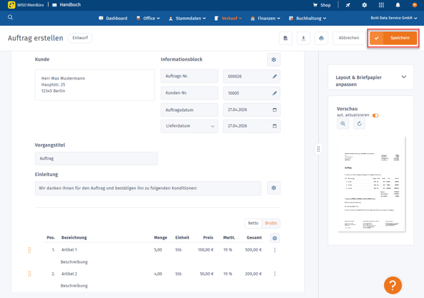The height and width of the screenshot is (298, 424).
Task: Open the document preview icon button
Action: pyautogui.click(x=285, y=38)
